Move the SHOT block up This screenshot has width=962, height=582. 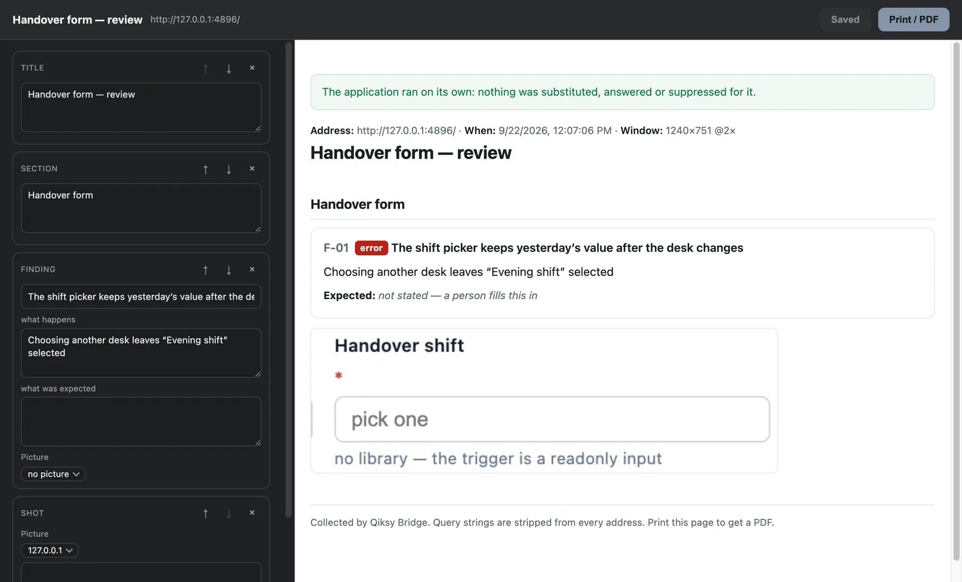click(x=206, y=514)
